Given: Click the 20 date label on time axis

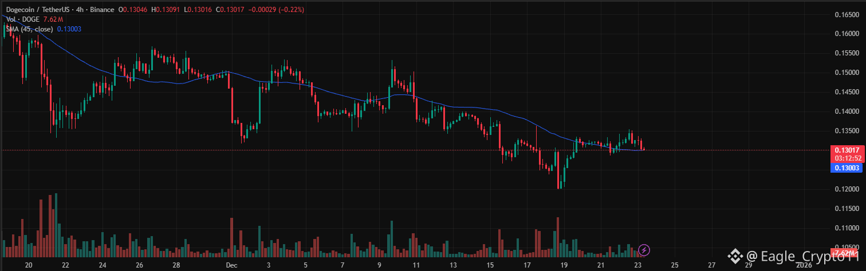Looking at the screenshot, I should click(x=29, y=265).
